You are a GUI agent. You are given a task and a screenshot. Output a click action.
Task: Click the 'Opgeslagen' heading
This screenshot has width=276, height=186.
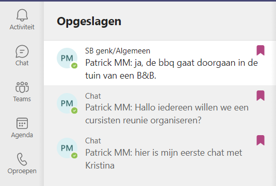point(89,22)
